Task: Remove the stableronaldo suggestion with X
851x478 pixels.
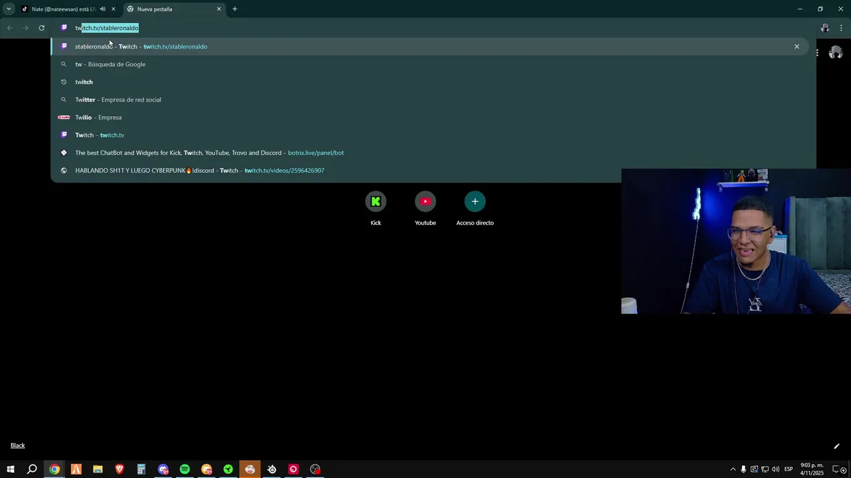Action: 796,46
